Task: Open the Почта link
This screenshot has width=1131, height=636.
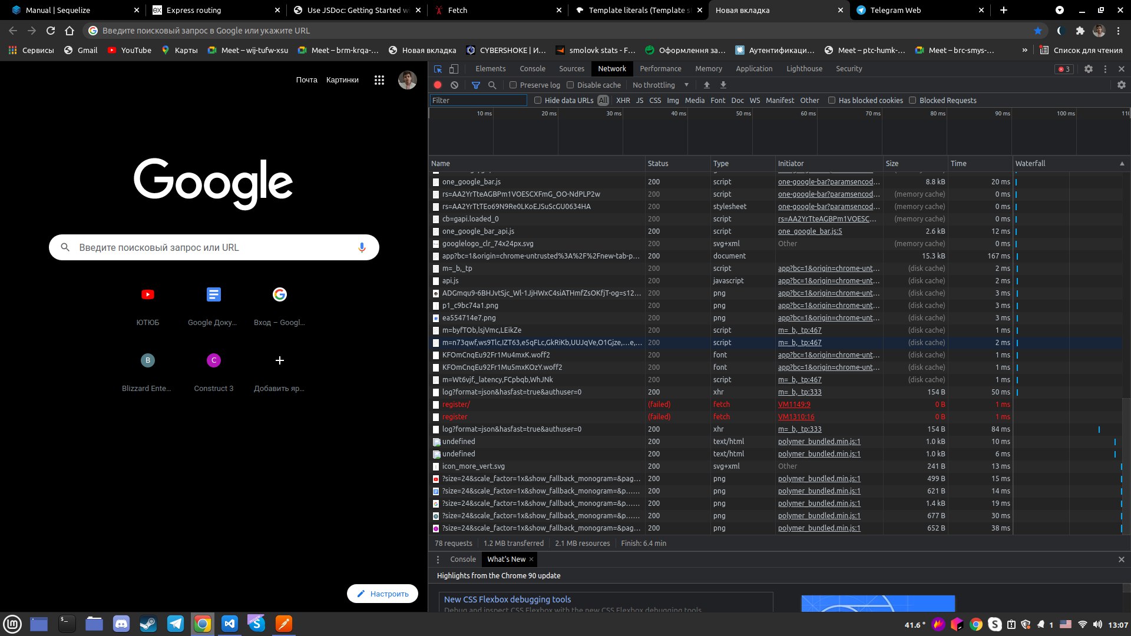Action: coord(306,80)
